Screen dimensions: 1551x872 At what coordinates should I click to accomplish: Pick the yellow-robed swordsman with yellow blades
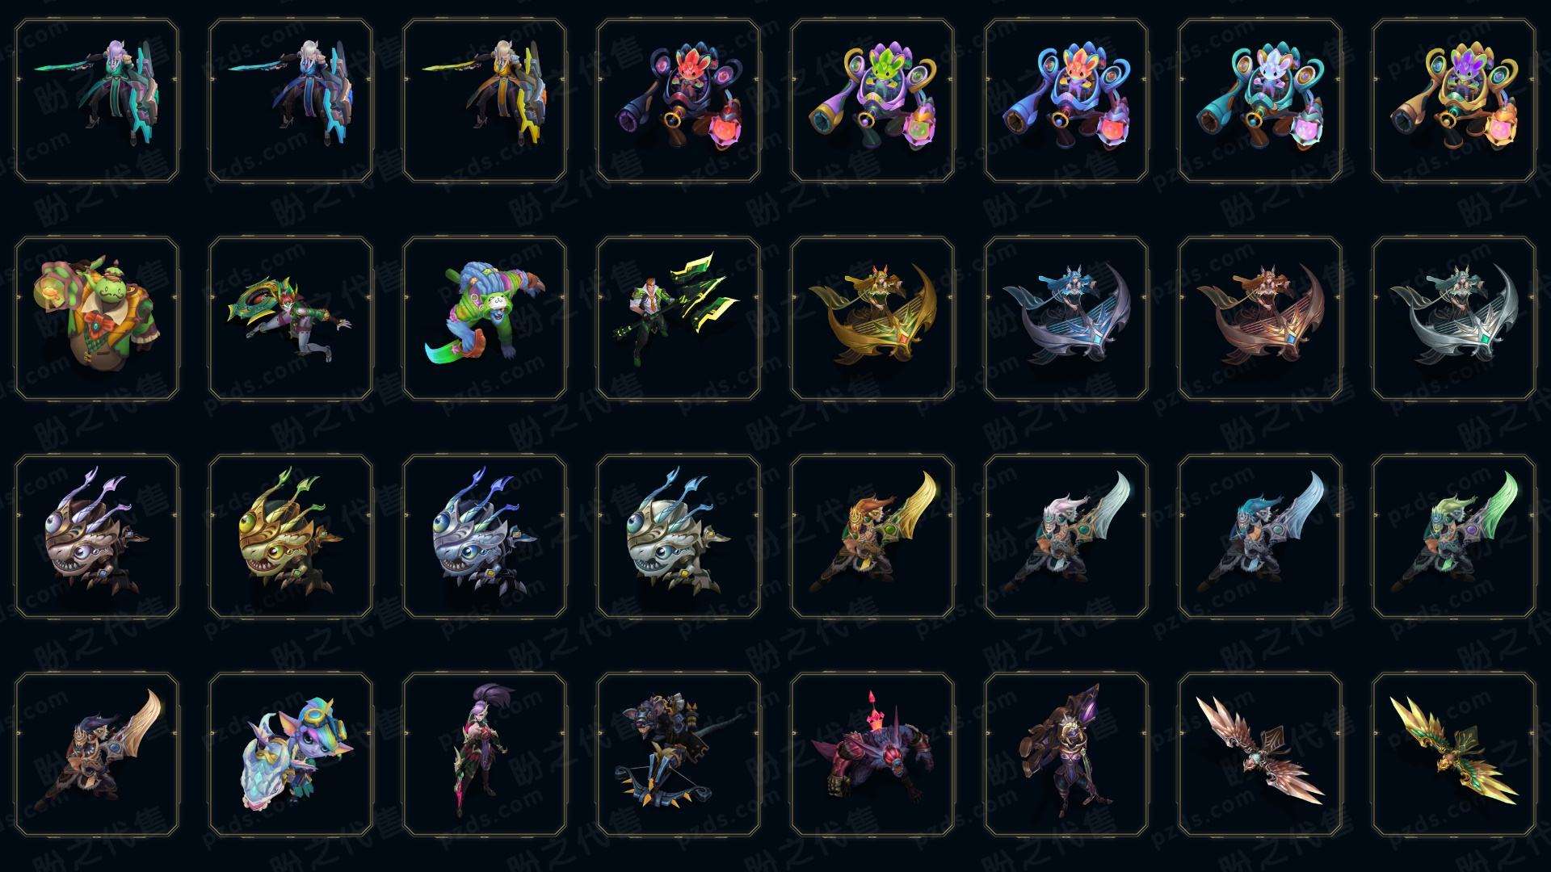[485, 100]
